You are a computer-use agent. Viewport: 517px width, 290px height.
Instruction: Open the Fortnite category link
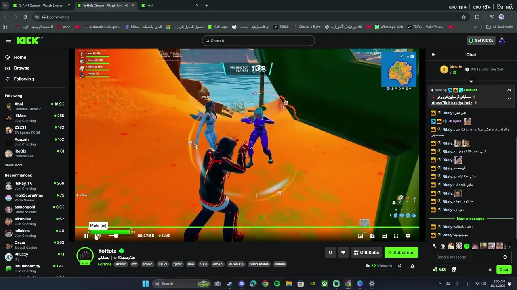(x=105, y=264)
